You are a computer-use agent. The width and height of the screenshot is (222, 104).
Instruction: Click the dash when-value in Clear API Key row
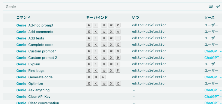coord(134,96)
